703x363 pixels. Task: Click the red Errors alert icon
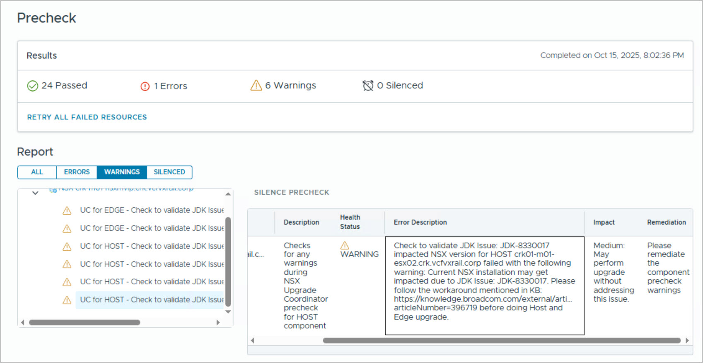145,86
